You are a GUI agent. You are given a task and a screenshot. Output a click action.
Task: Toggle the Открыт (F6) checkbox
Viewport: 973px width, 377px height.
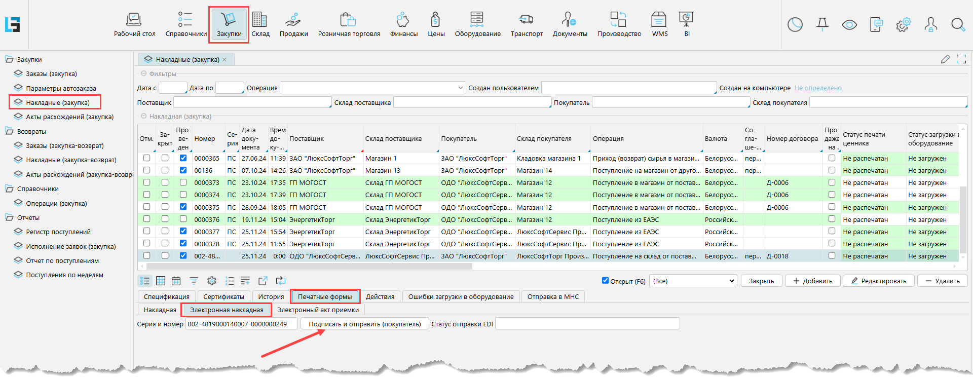(x=605, y=280)
